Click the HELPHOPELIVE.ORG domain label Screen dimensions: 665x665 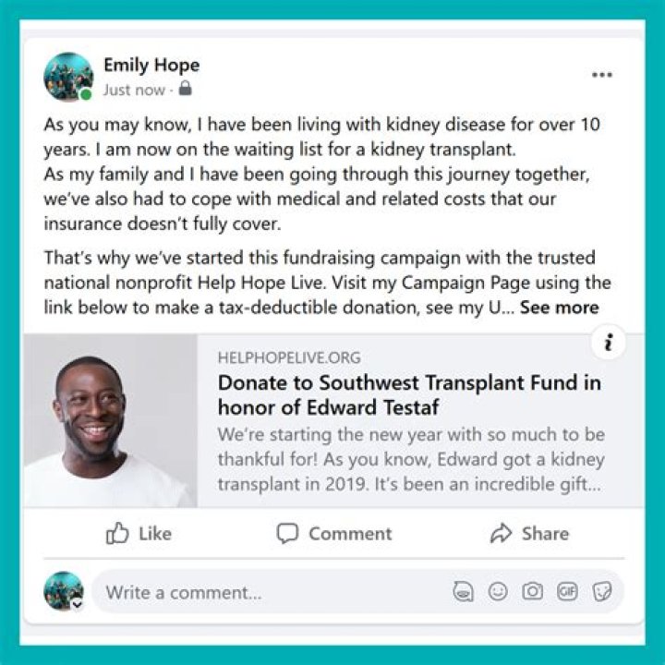click(289, 357)
